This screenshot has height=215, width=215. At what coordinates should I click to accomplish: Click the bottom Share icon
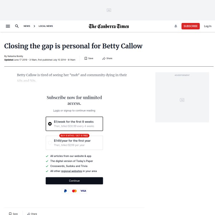click(29, 214)
